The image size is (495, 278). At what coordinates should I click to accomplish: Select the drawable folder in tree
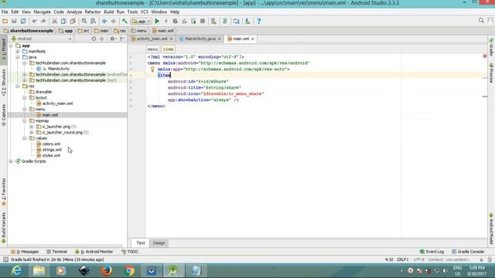click(43, 92)
